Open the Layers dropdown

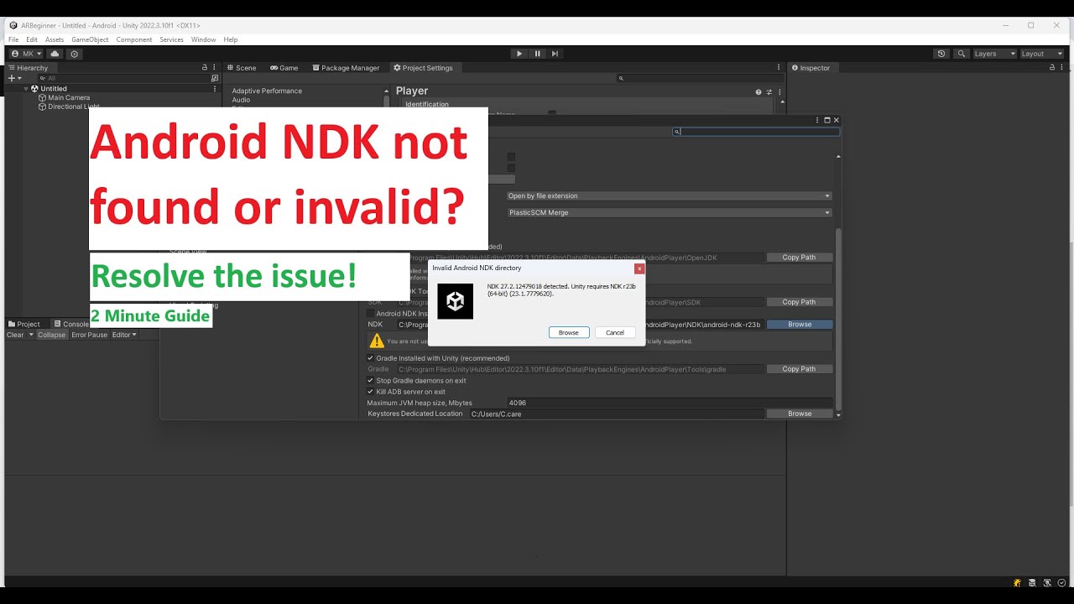993,54
